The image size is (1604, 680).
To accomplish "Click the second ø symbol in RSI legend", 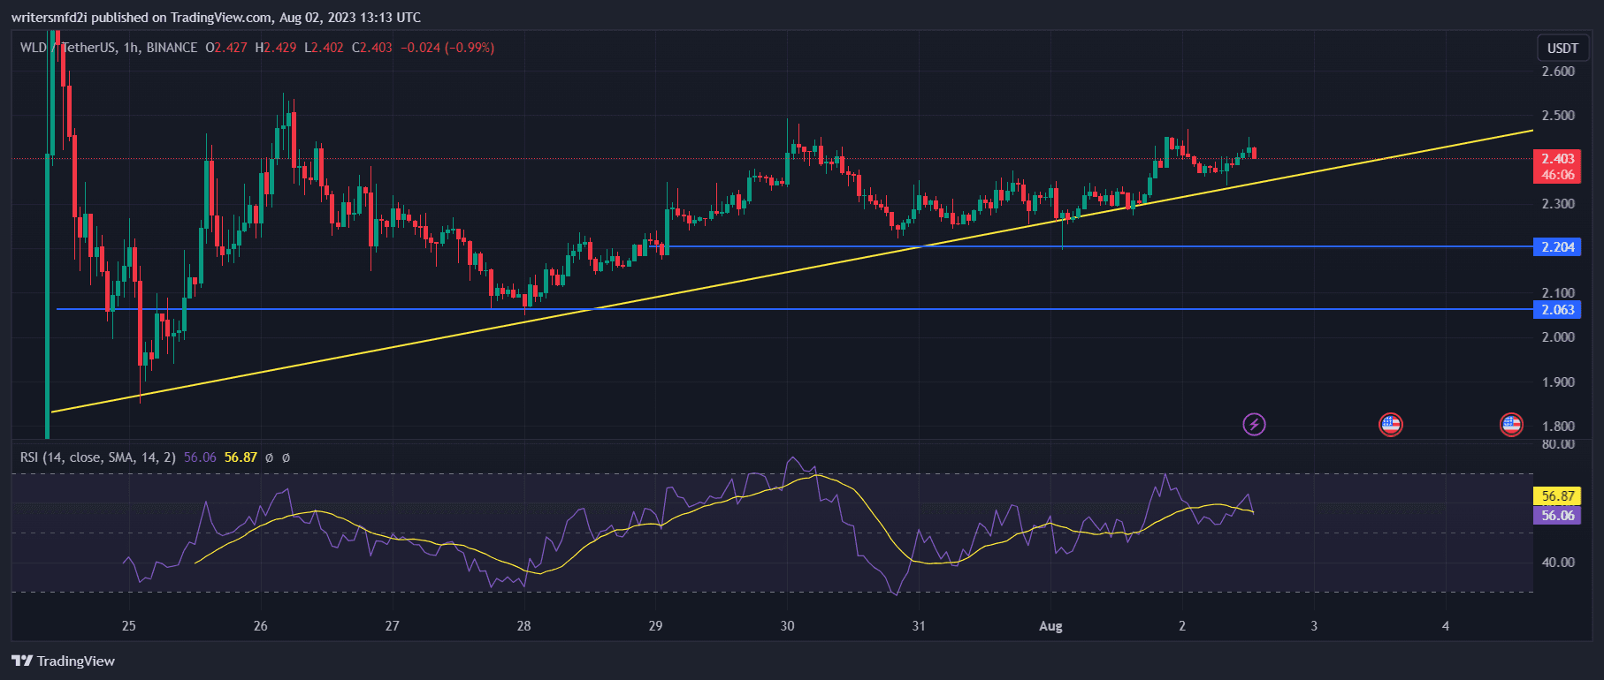I will 286,457.
